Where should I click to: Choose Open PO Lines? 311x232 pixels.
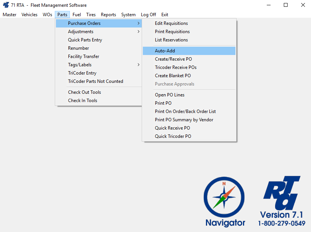[x=170, y=95]
